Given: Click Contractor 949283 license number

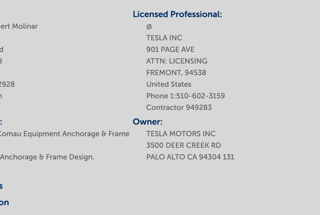Looking at the screenshot, I should (179, 107).
